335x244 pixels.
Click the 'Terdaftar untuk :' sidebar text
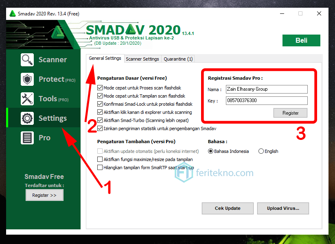(x=44, y=185)
